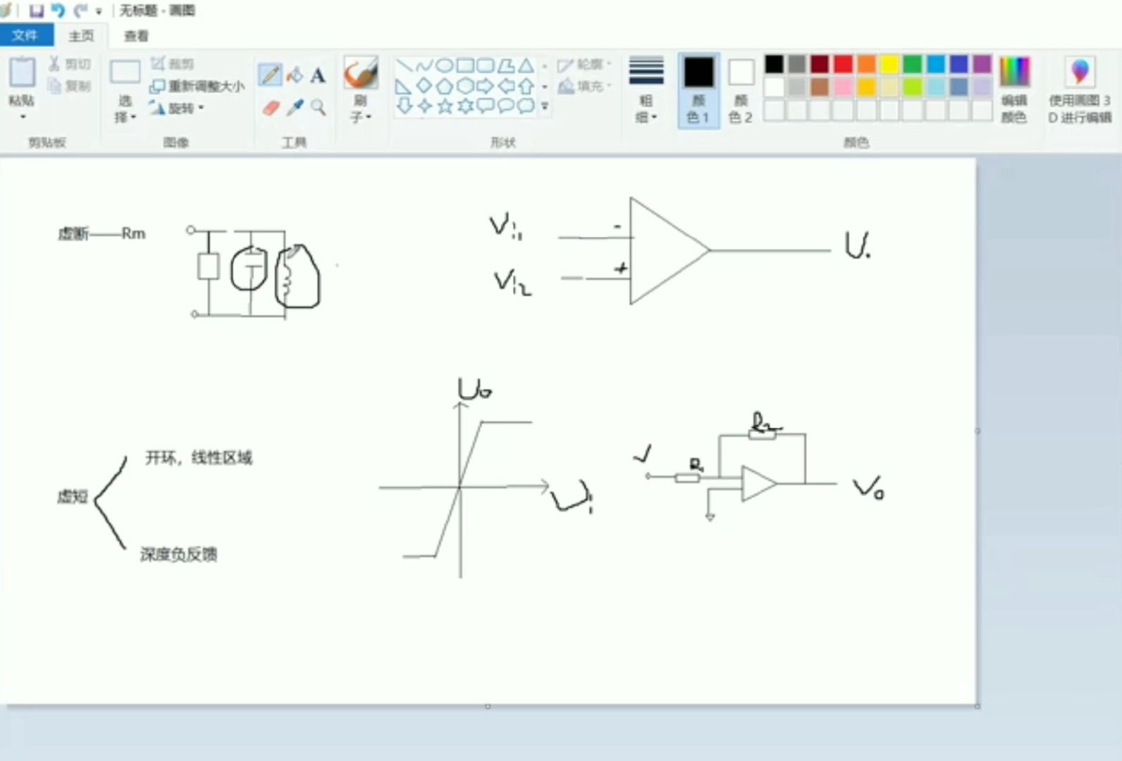
Task: Activate 颜色 1 (Color 1) swatch
Action: click(698, 89)
